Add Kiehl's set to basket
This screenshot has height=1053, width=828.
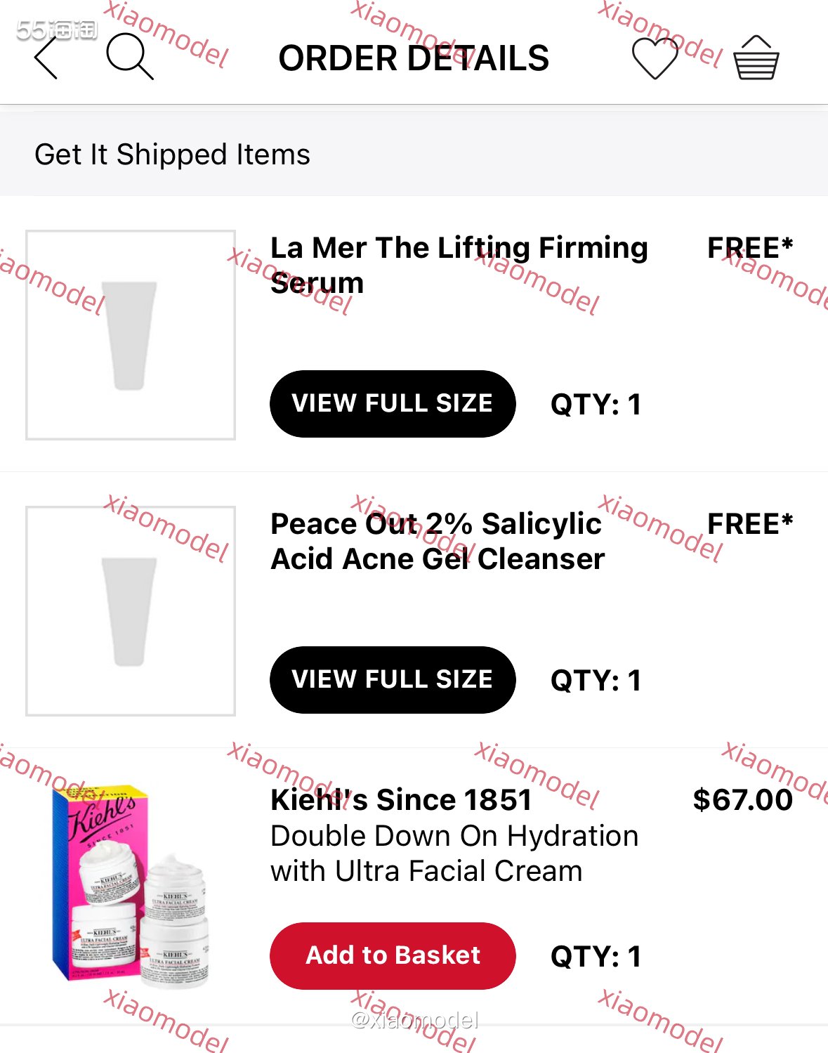[x=393, y=956]
